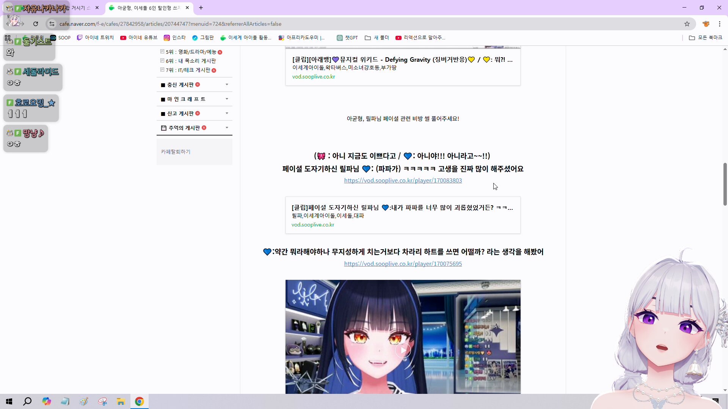Play the embedded video thumbnail
The height and width of the screenshot is (409, 728).
click(403, 350)
